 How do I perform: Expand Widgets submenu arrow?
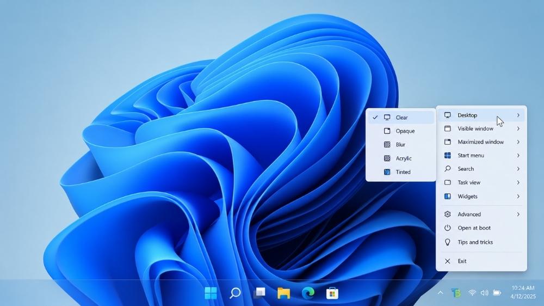coord(518,196)
